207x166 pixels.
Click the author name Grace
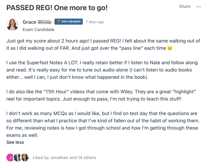point(29,22)
